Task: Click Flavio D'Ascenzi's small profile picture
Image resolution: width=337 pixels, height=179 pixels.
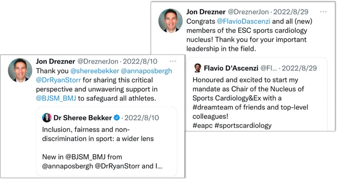Action: coord(198,68)
